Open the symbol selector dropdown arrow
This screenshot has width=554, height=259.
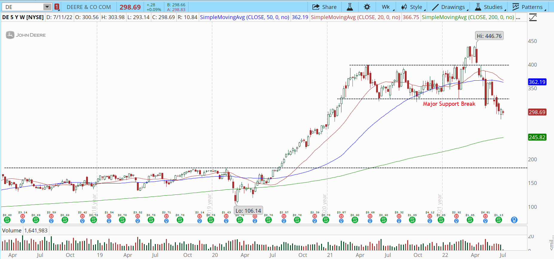[x=47, y=7]
